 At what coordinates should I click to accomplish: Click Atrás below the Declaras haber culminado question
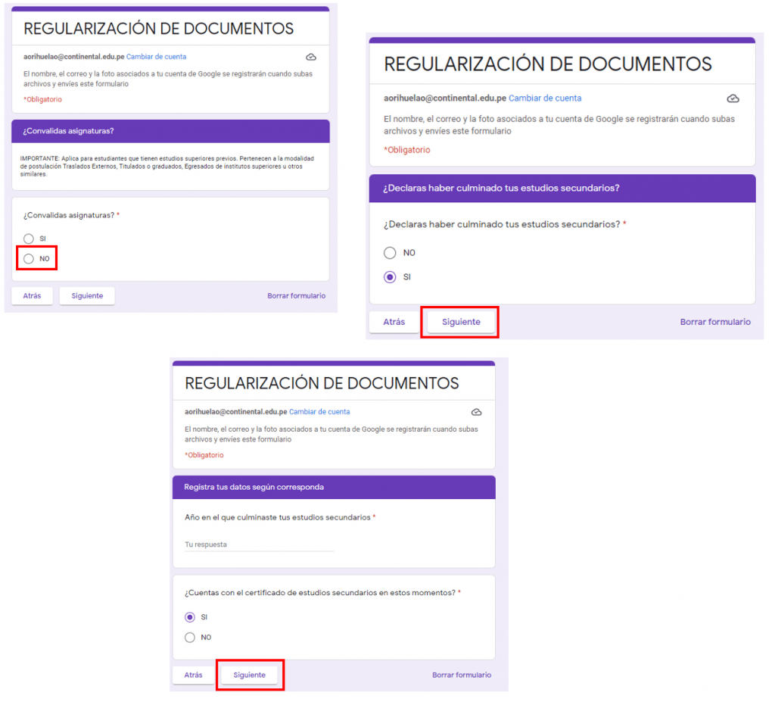394,322
